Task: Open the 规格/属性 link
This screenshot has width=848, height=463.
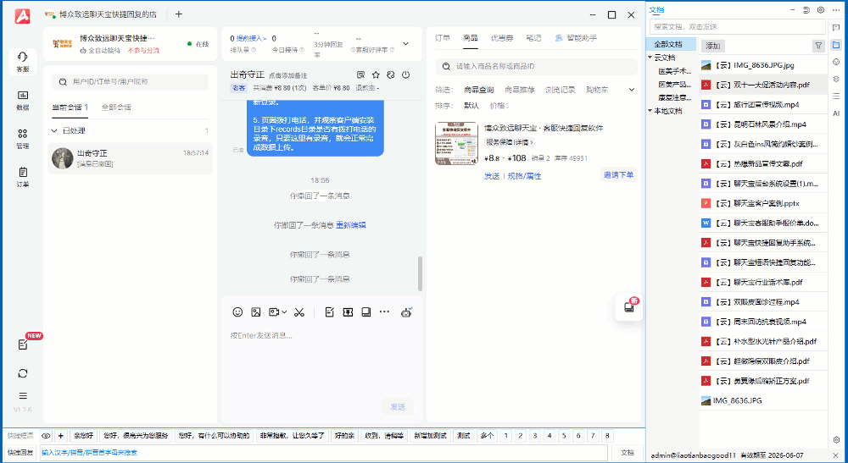Action: point(524,176)
